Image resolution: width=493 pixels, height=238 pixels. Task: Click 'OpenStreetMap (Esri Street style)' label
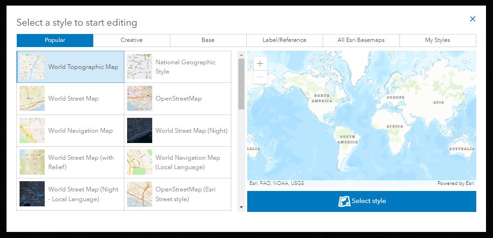coord(185,194)
